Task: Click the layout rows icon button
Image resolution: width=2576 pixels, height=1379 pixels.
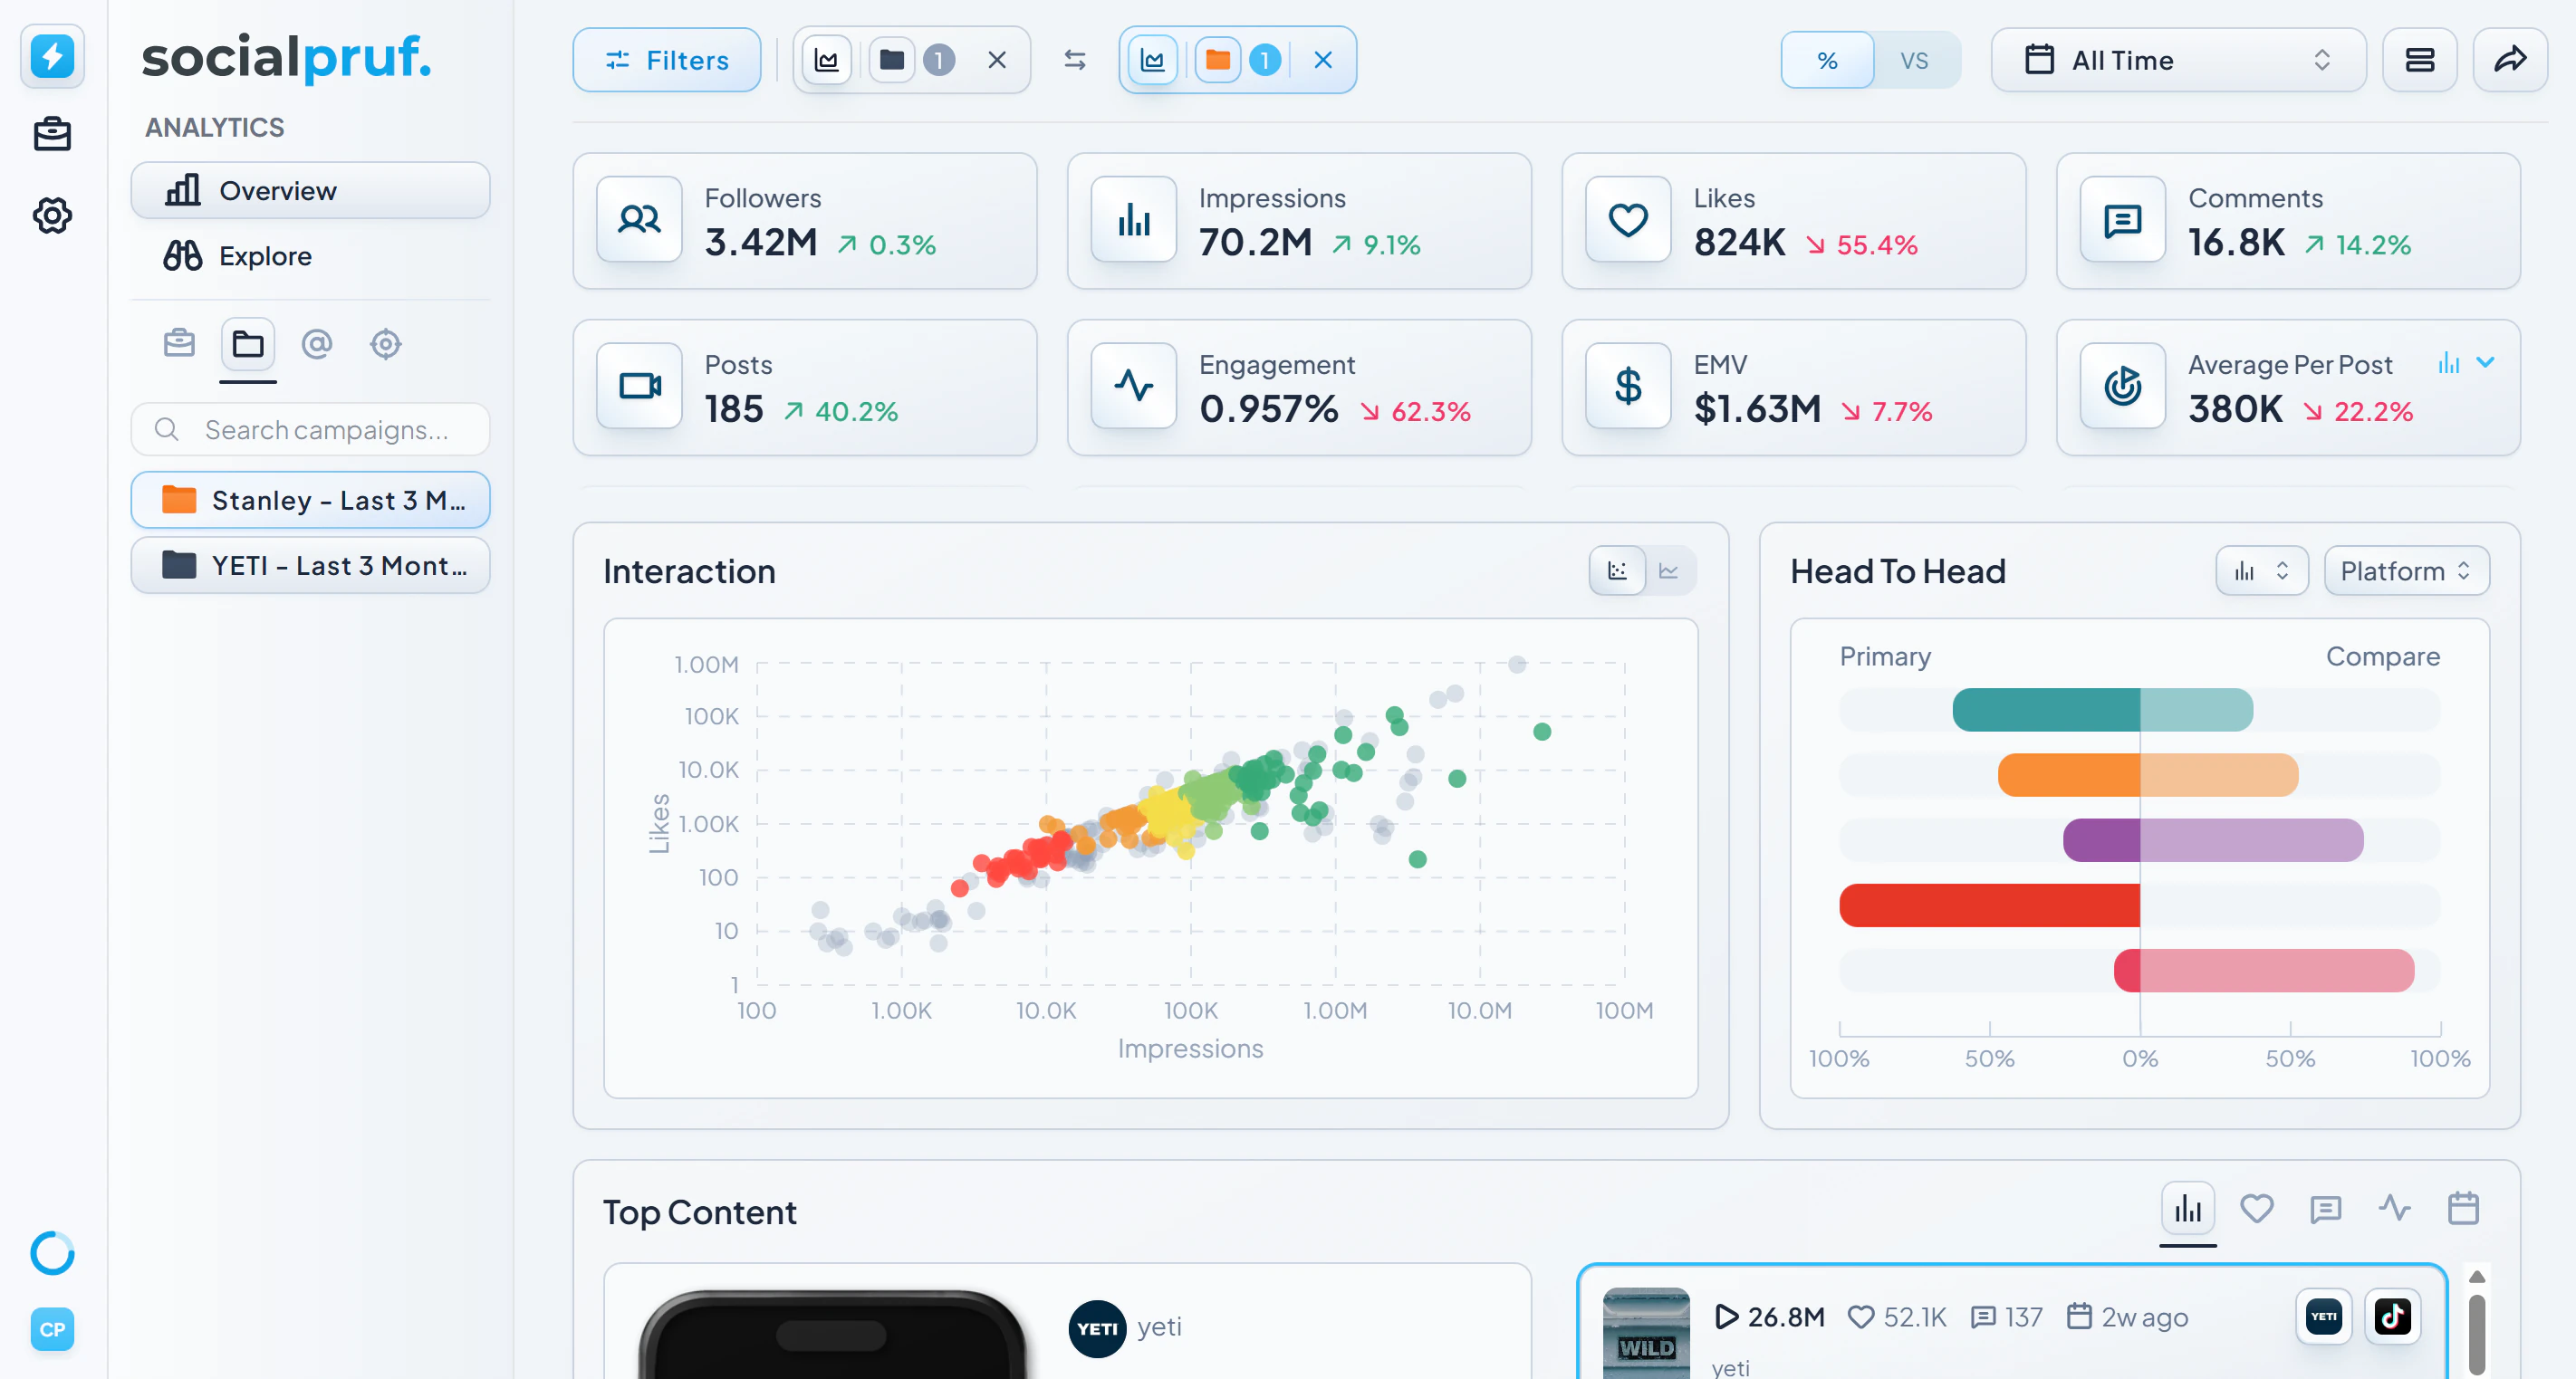Action: tap(2420, 60)
